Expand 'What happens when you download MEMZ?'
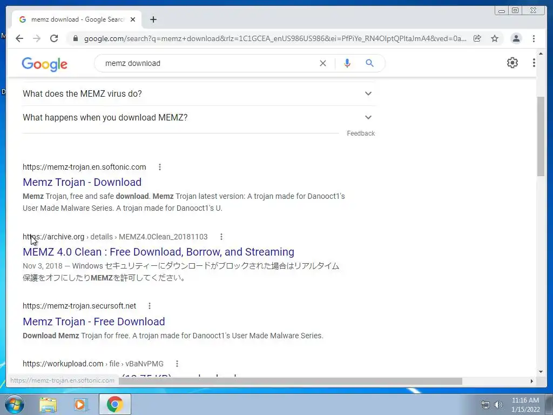Viewport: 553px width, 415px height. pyautogui.click(x=199, y=117)
